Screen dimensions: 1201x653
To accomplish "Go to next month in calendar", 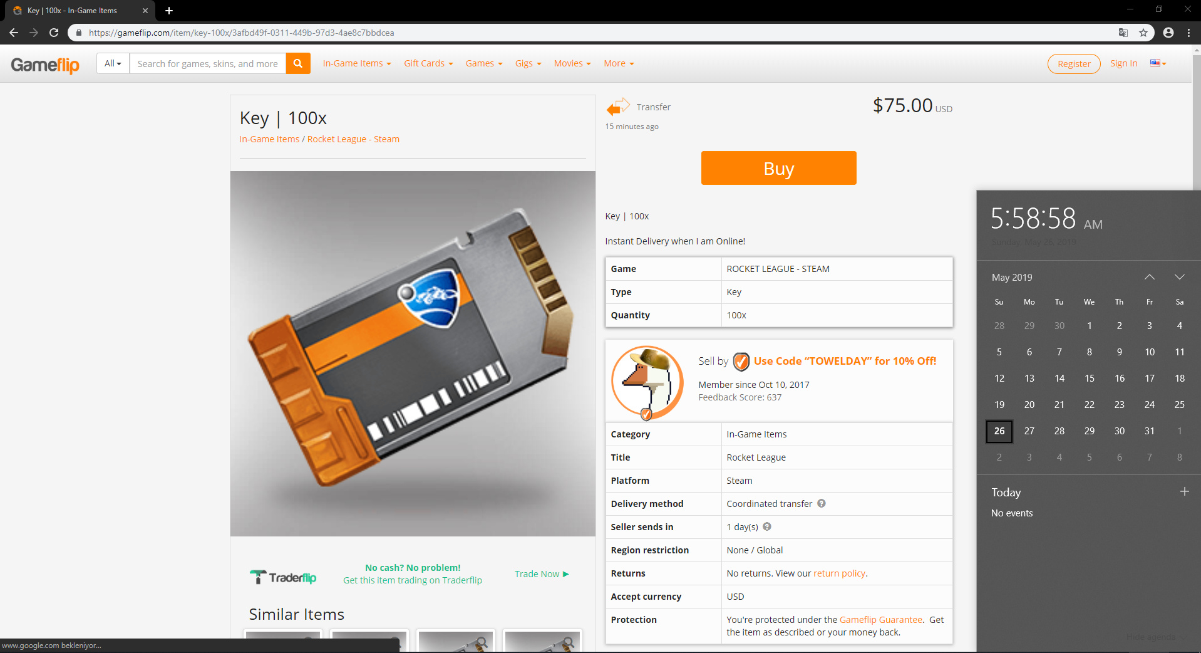I will [1180, 277].
